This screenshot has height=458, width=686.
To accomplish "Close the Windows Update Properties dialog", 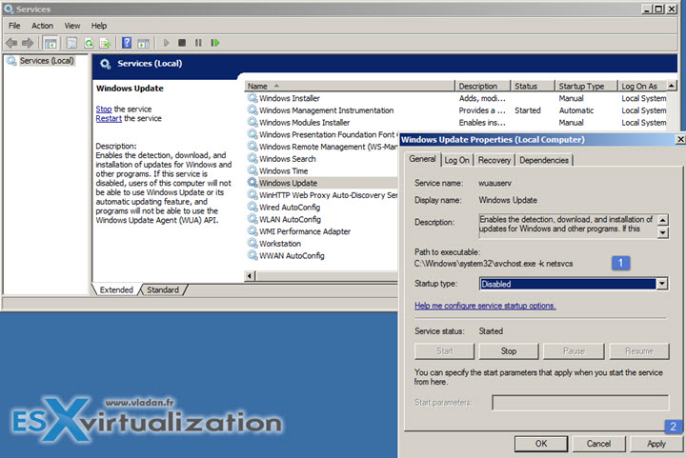I will click(680, 139).
